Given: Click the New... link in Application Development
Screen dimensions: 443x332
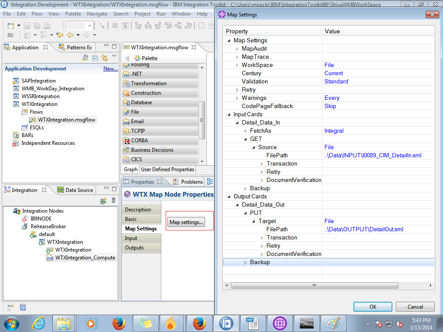Looking at the screenshot, I should coord(110,69).
